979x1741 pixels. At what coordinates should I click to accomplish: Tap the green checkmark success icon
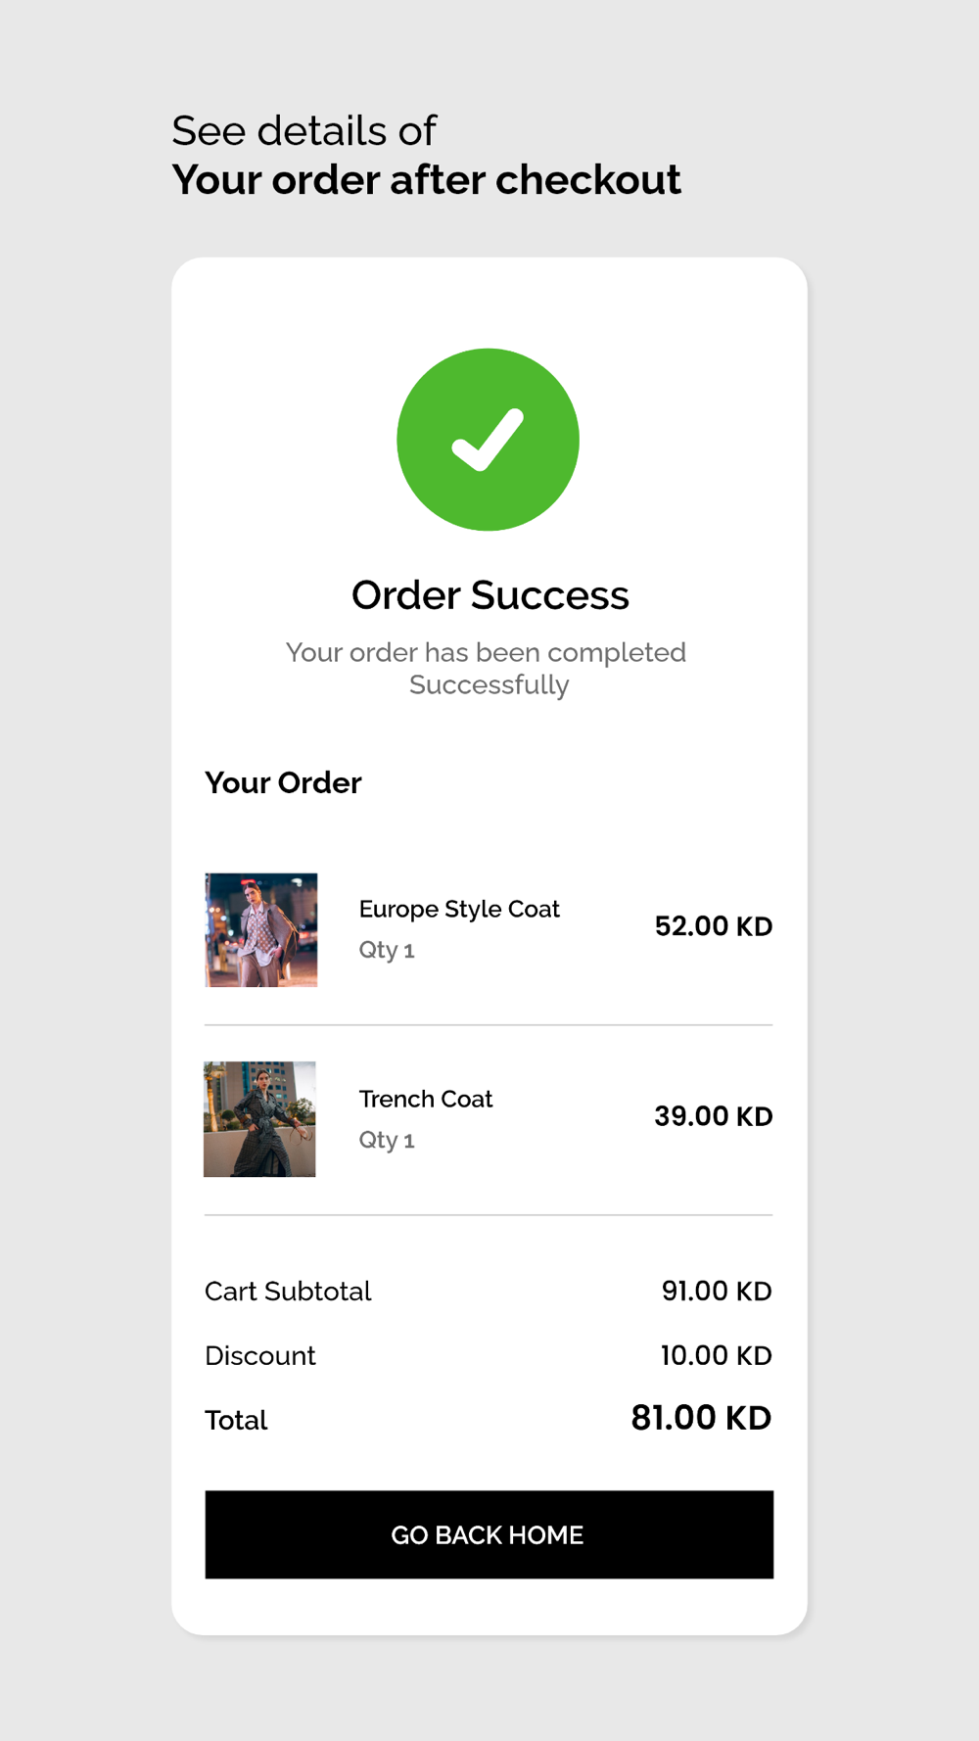pos(488,440)
